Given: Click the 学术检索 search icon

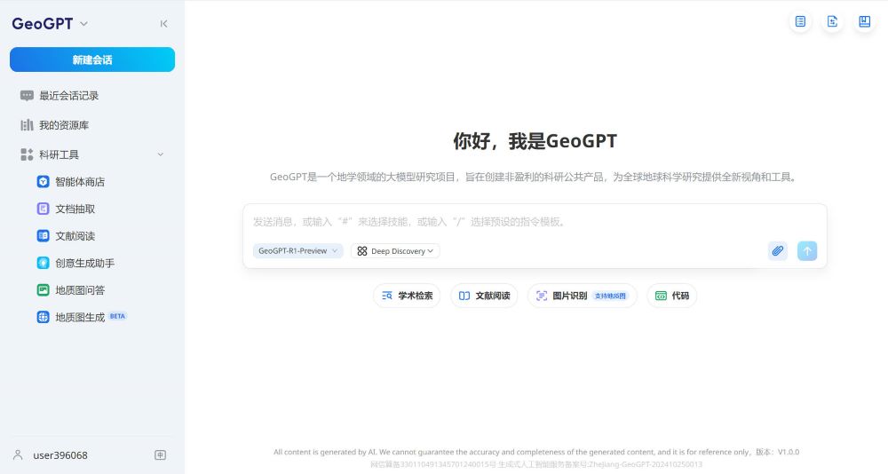Looking at the screenshot, I should coord(387,296).
